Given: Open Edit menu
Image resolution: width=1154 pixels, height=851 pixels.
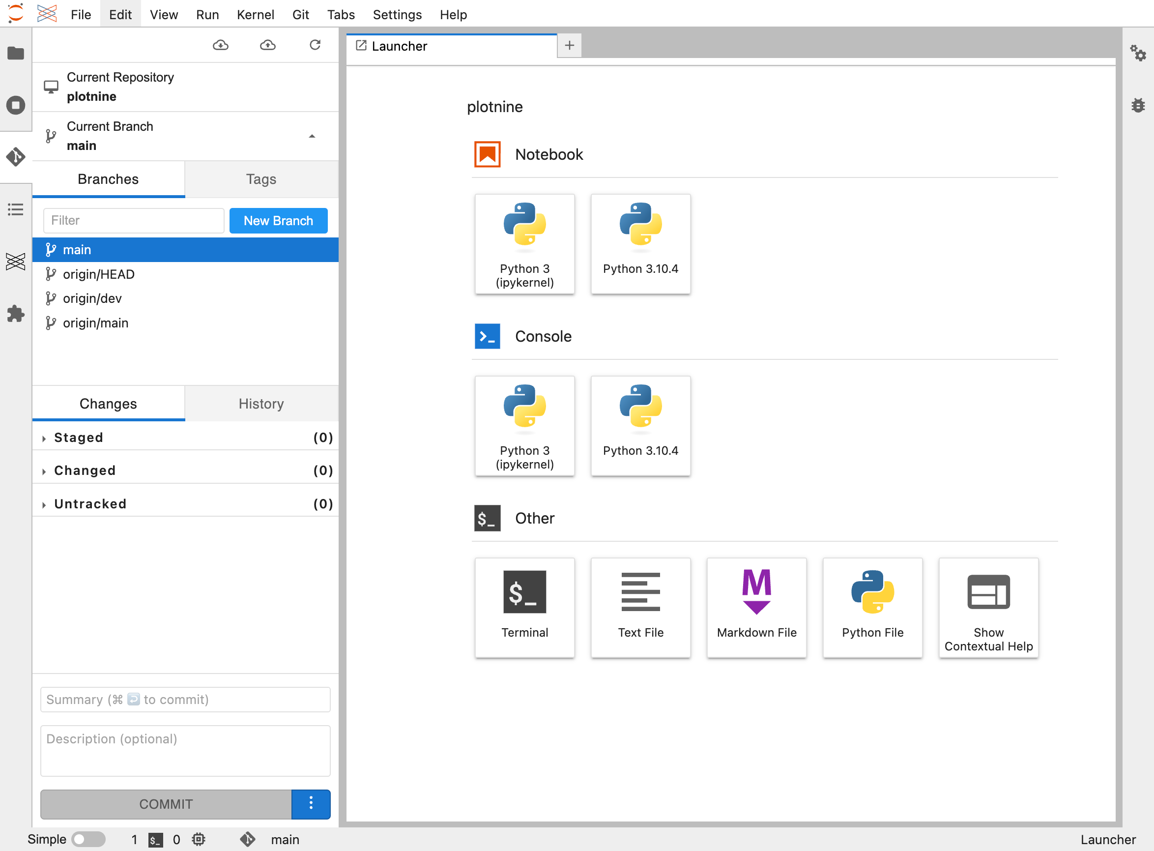Looking at the screenshot, I should pos(121,13).
